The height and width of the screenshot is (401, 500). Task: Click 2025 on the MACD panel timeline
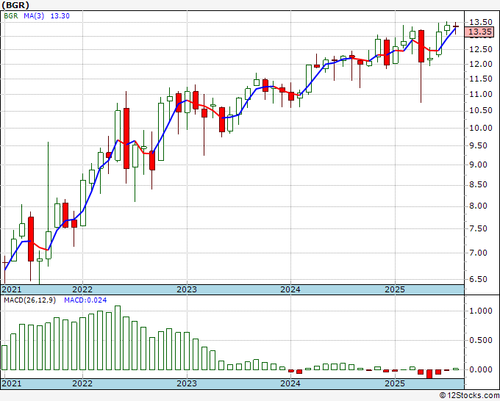(395, 383)
